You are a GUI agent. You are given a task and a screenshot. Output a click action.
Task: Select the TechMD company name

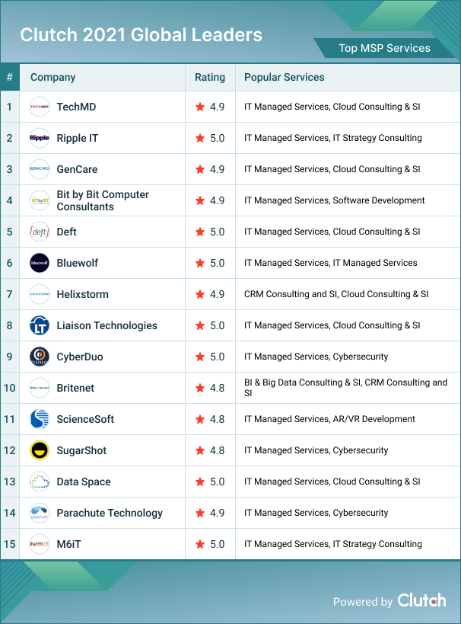(76, 107)
